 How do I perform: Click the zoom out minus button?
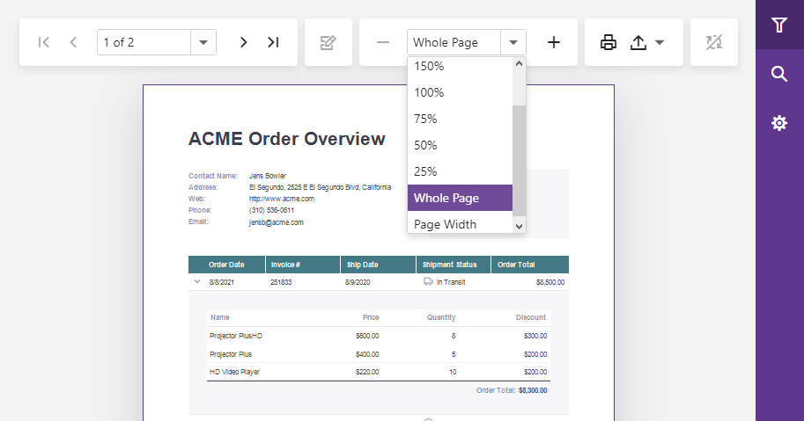(x=383, y=42)
